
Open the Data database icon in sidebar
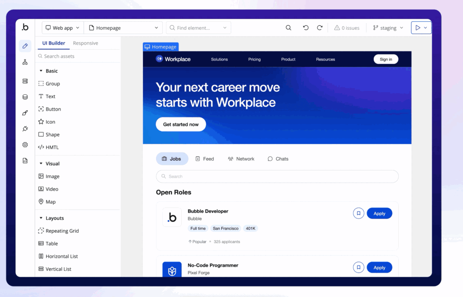click(25, 97)
